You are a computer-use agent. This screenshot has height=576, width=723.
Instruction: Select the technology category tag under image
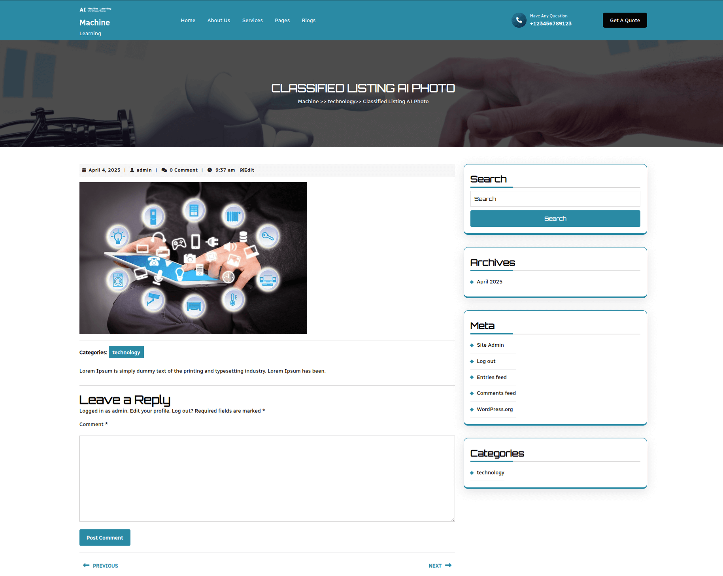coord(126,352)
